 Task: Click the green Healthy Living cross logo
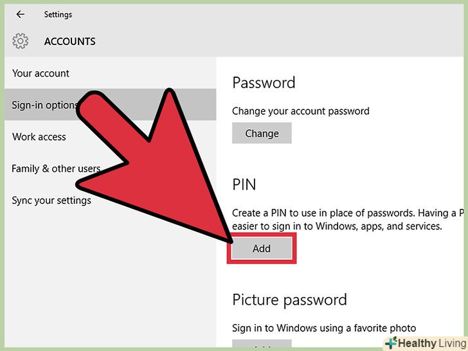(390, 343)
